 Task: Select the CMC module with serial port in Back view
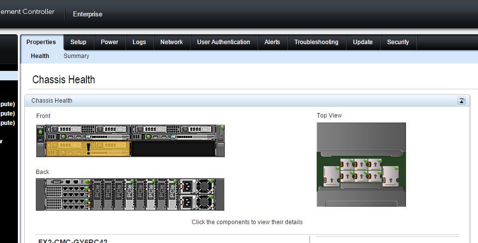coord(68,182)
